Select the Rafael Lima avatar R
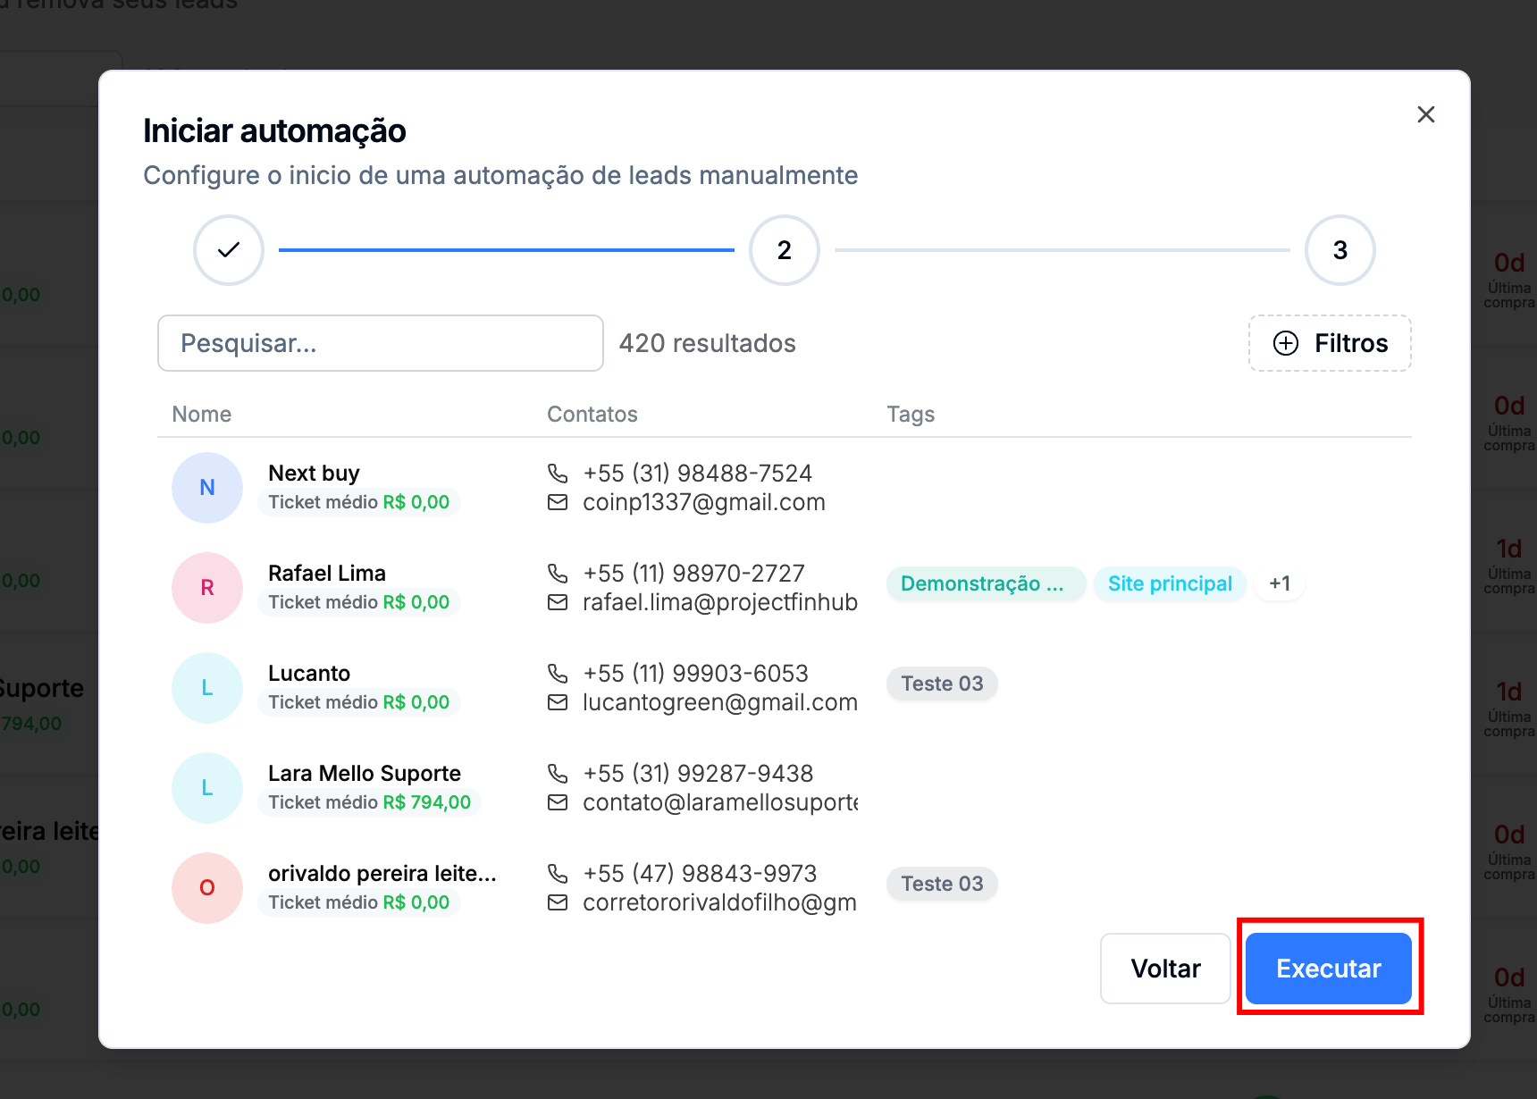Screen dimensions: 1537x1099 (x=207, y=588)
